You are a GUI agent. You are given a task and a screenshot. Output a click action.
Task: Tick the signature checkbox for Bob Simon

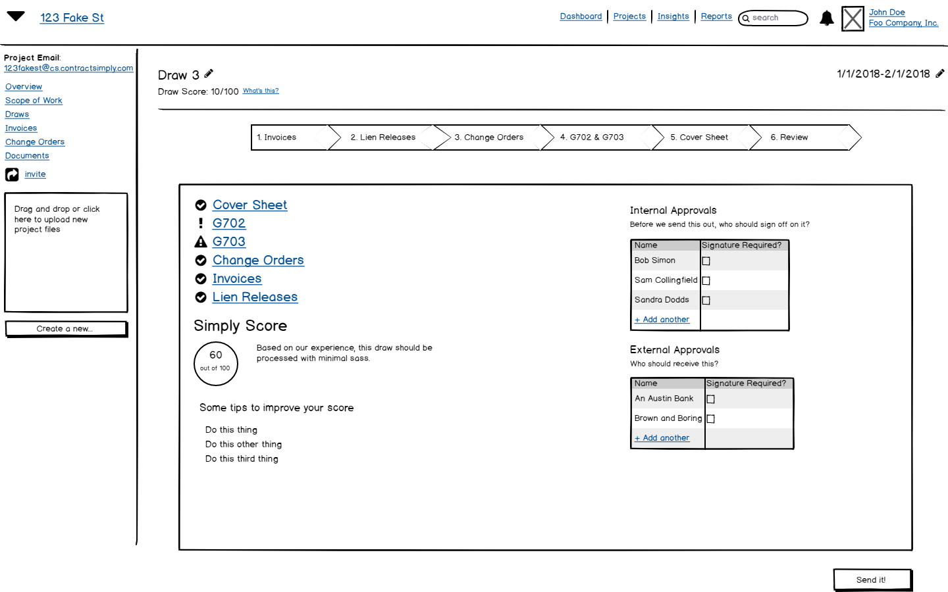706,261
